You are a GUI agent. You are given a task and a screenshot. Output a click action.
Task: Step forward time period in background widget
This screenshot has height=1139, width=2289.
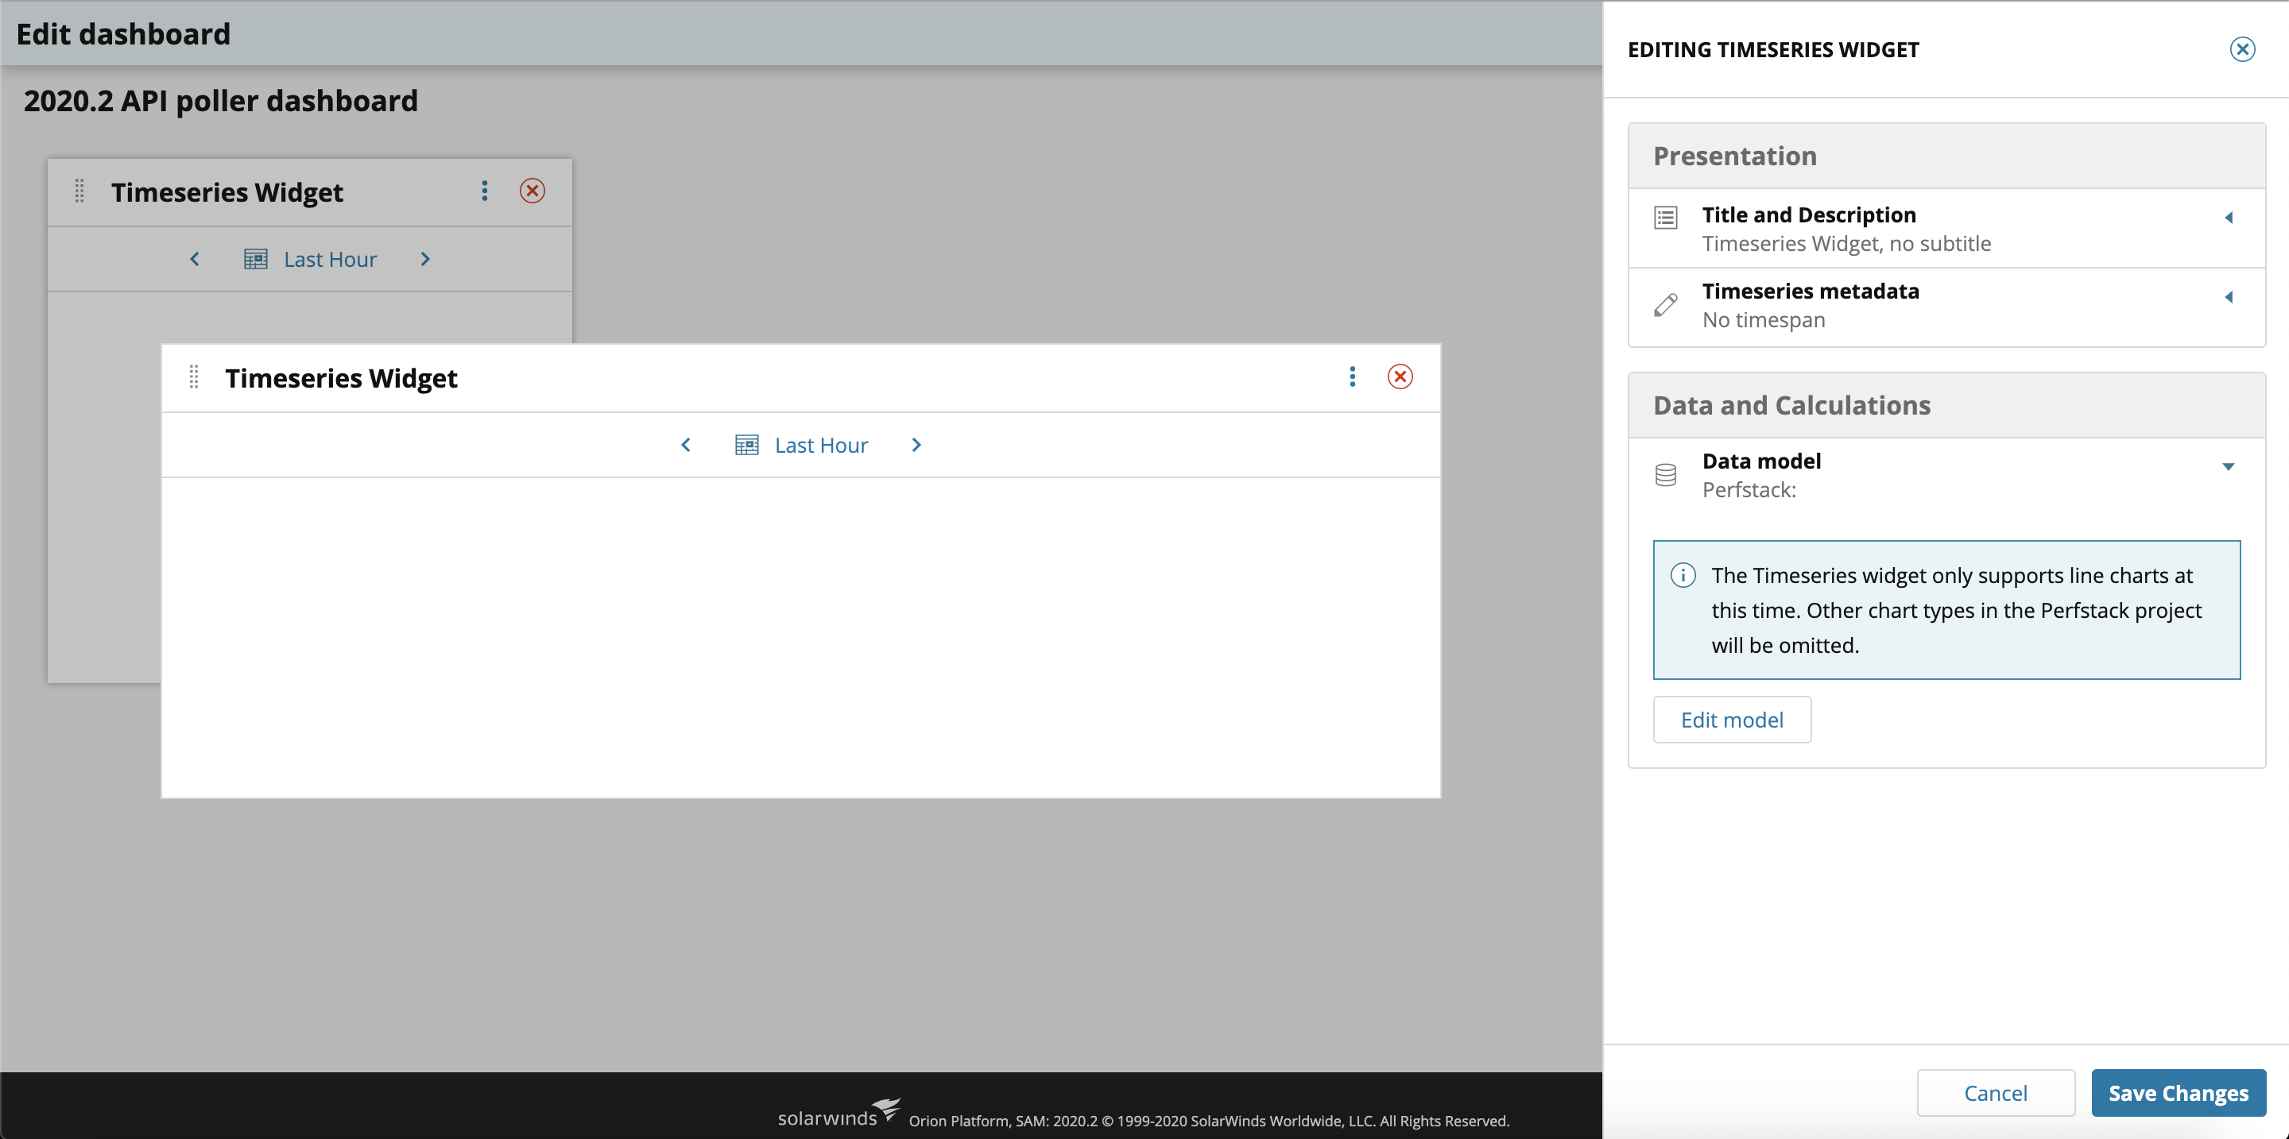[424, 259]
